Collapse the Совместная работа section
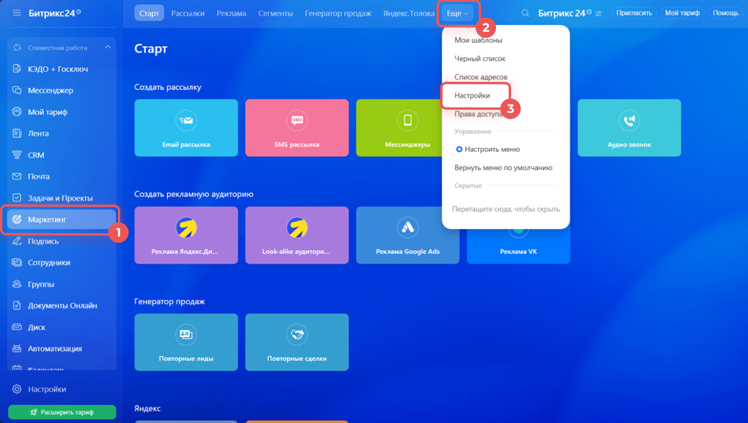This screenshot has height=423, width=748. click(108, 47)
